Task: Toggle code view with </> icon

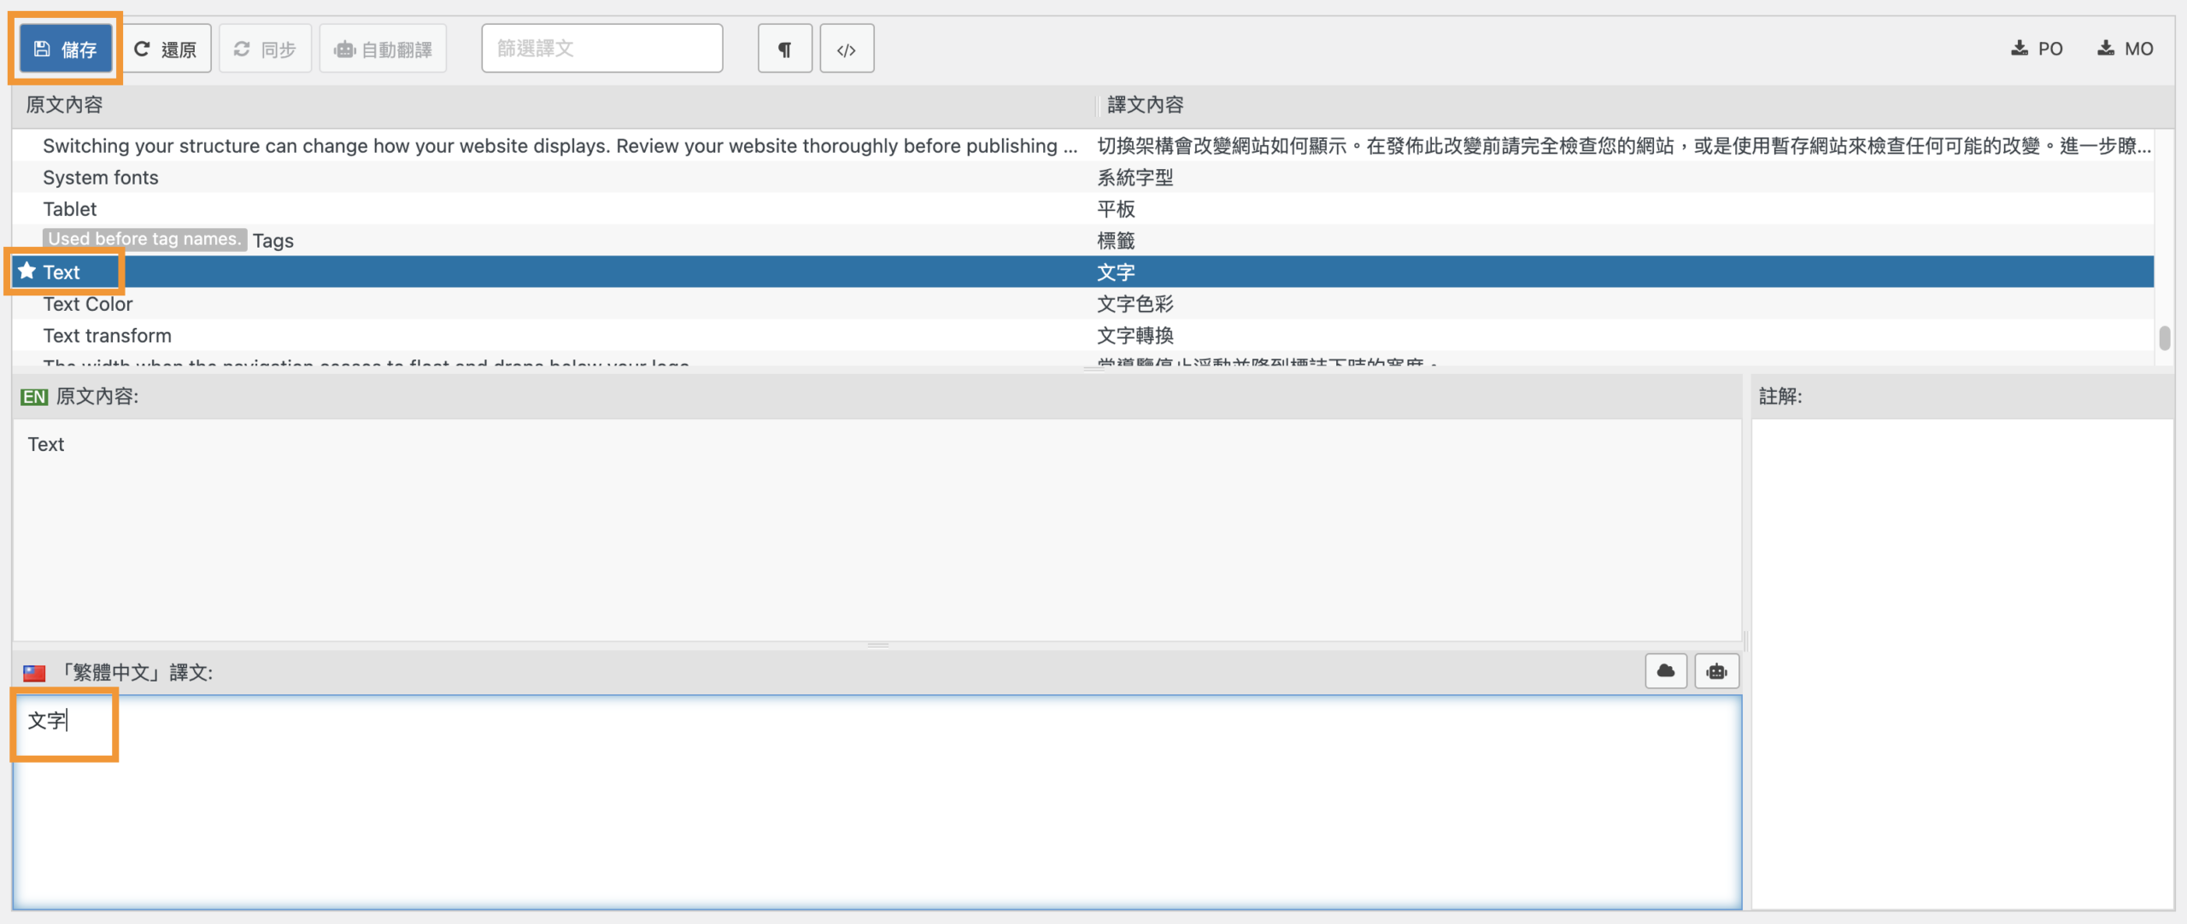Action: click(846, 49)
